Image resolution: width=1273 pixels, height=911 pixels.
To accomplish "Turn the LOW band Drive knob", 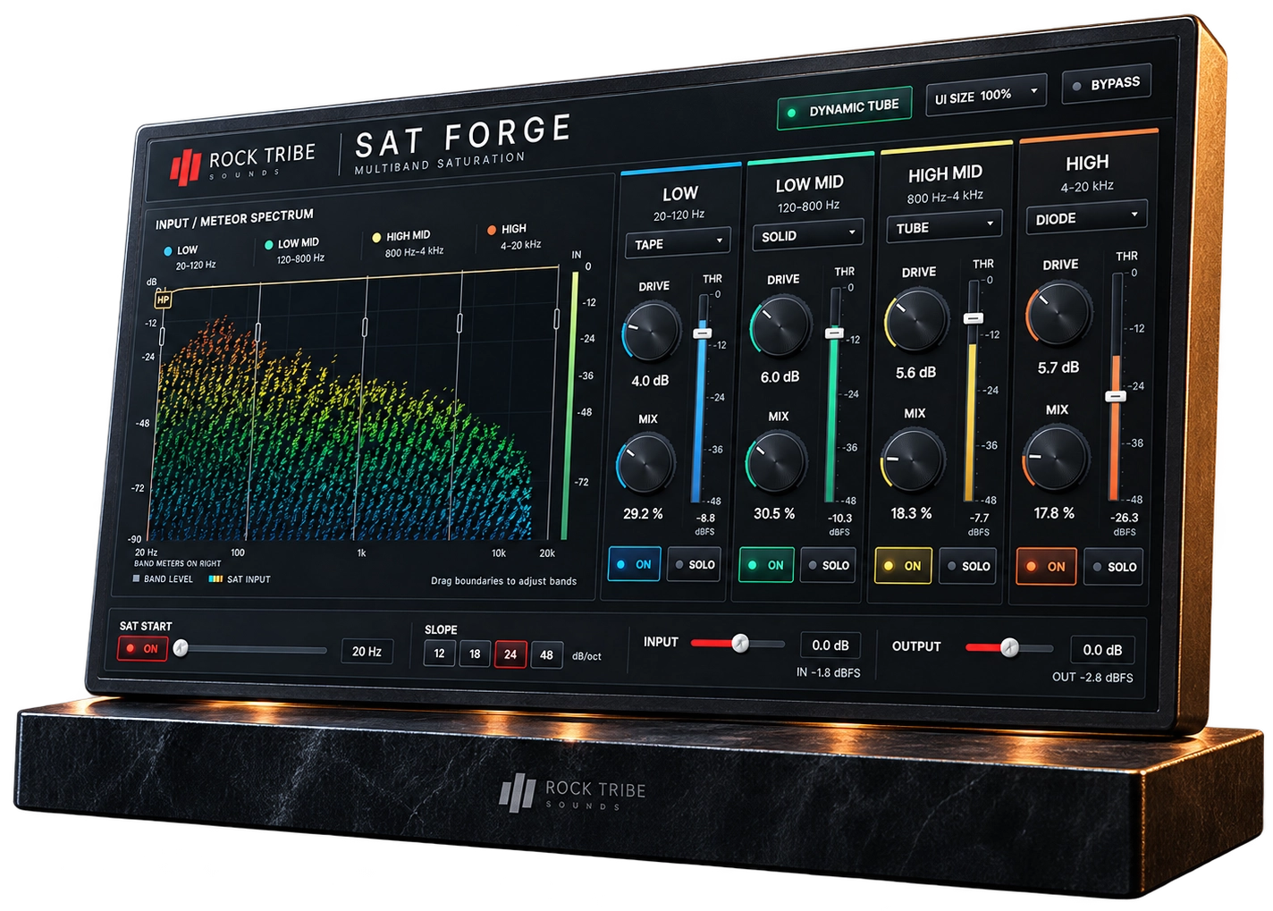I will (x=651, y=330).
